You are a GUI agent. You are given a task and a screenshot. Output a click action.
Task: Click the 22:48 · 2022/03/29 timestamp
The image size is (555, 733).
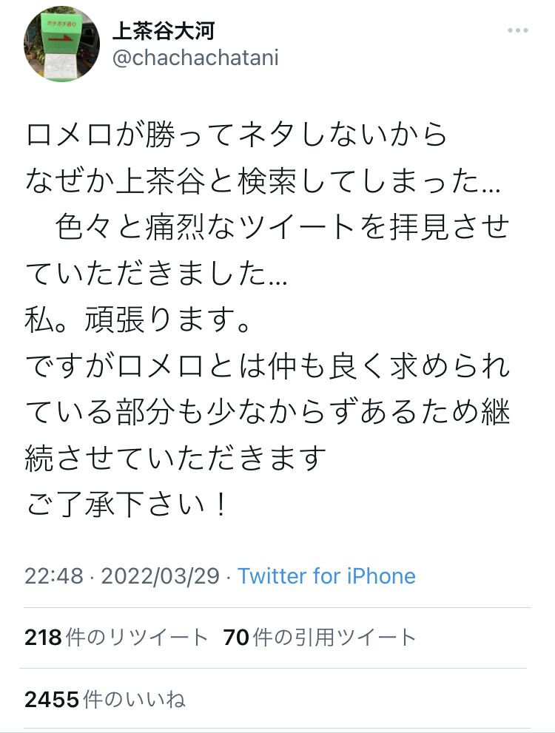point(122,576)
